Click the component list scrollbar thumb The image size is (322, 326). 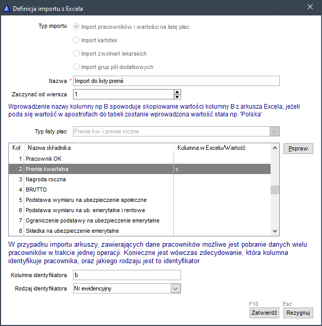[x=275, y=190]
